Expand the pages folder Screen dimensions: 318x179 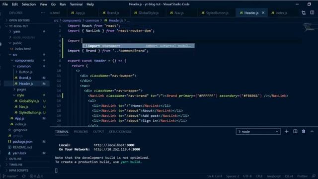coord(21,89)
